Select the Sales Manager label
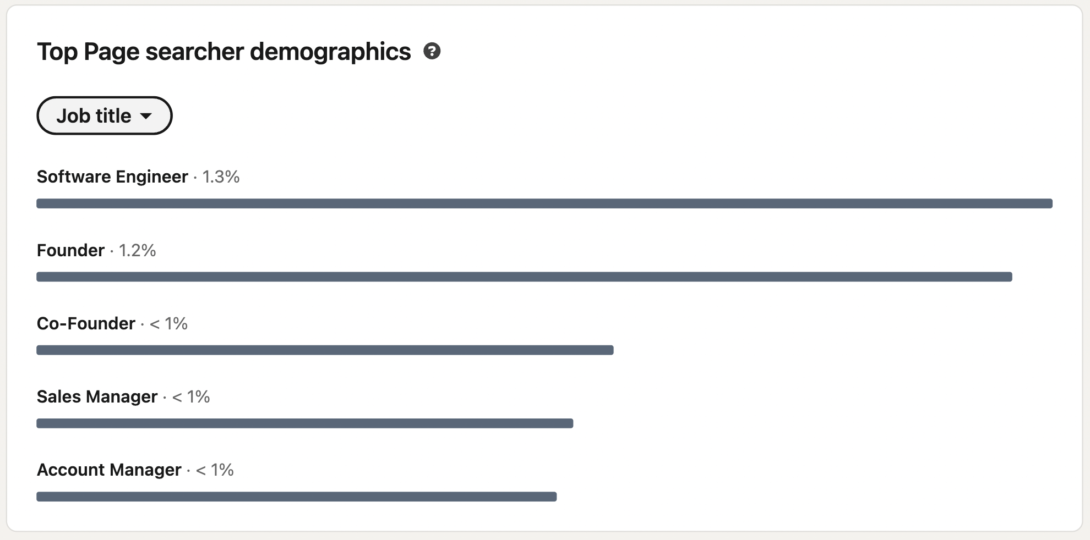 pos(97,396)
